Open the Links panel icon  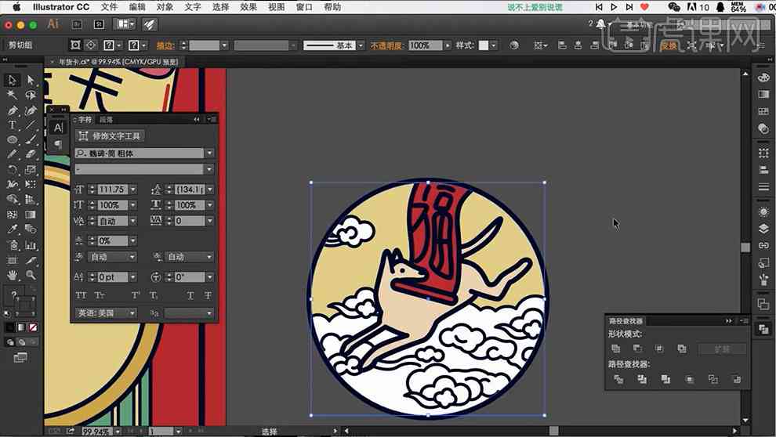(x=763, y=246)
